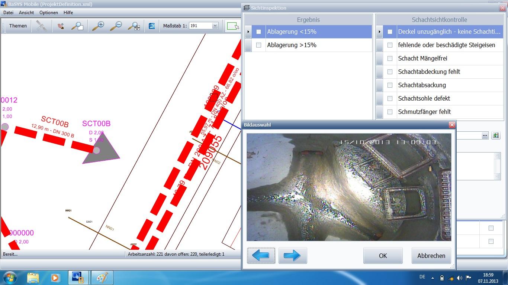The width and height of the screenshot is (508, 285).
Task: Activate the zoom window magnifier tool
Action: (x=77, y=26)
